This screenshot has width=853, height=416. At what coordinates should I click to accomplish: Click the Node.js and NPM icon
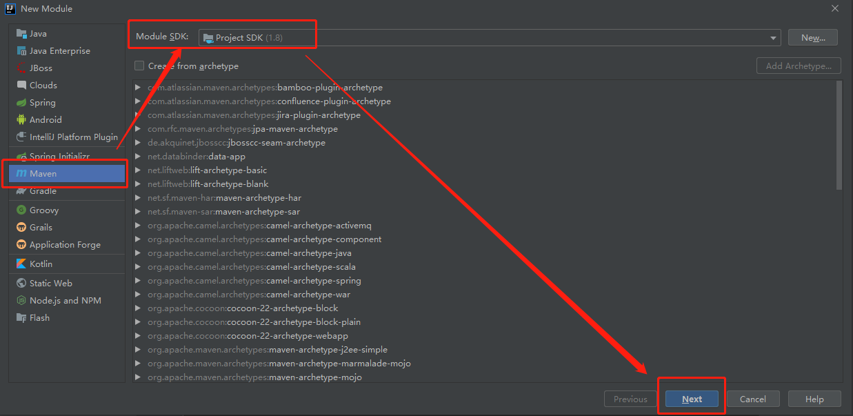click(21, 300)
